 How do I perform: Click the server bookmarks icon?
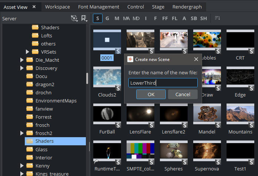coord(84,18)
